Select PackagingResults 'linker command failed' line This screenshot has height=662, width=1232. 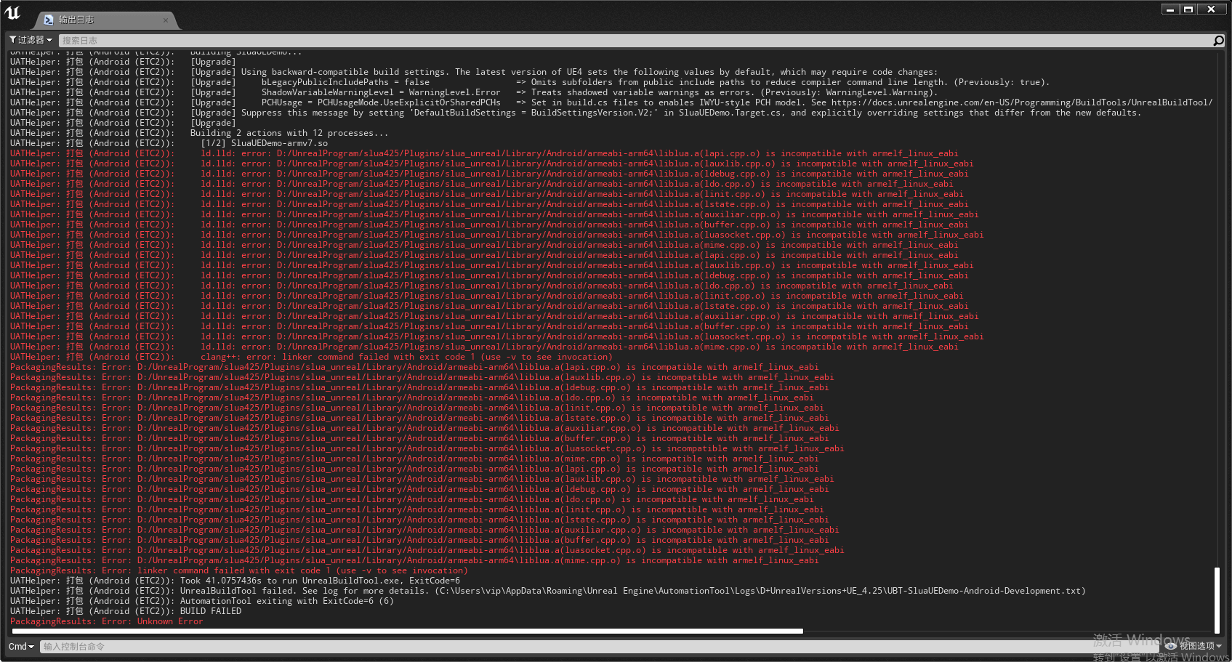(x=239, y=570)
